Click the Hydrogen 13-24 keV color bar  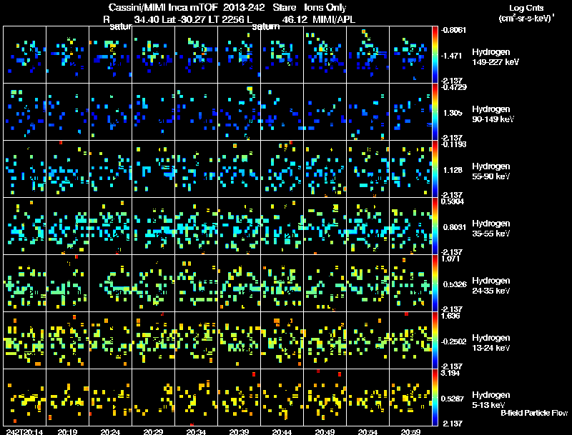[435, 340]
